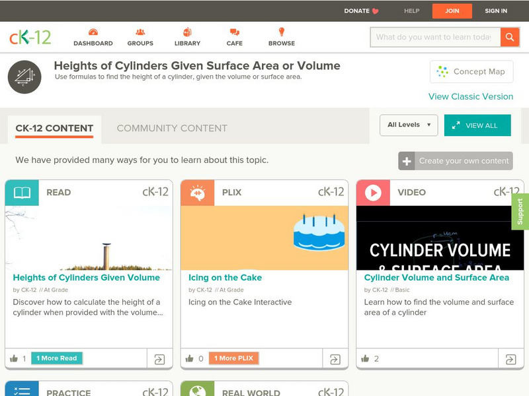Open the Dashboard nav icon
The image size is (529, 396).
point(93,32)
